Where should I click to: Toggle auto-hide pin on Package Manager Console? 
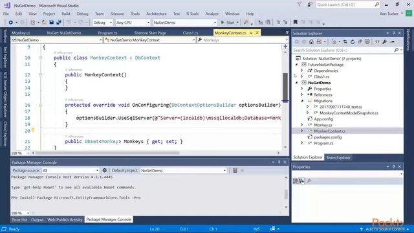click(x=279, y=162)
